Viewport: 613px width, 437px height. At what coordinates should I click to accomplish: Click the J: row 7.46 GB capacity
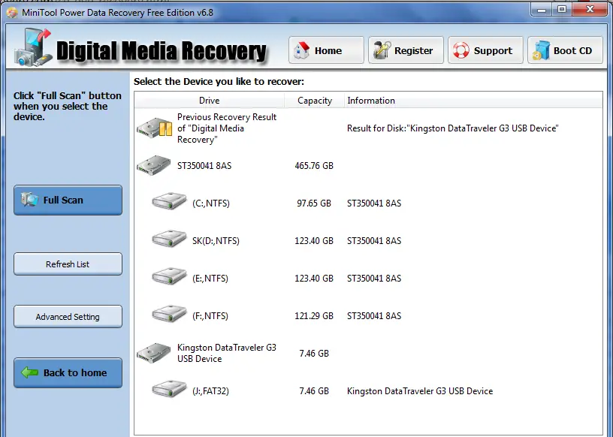(314, 391)
